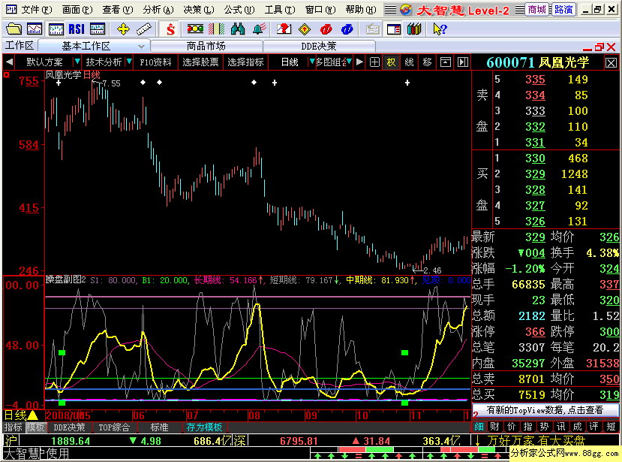Click the play arrow on chart toolbar
The height and width of the screenshot is (462, 622).
(359, 62)
